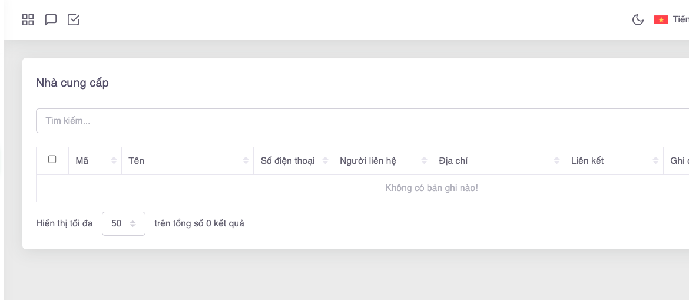Open the chat messages icon
Image resolution: width=689 pixels, height=300 pixels.
(x=51, y=20)
